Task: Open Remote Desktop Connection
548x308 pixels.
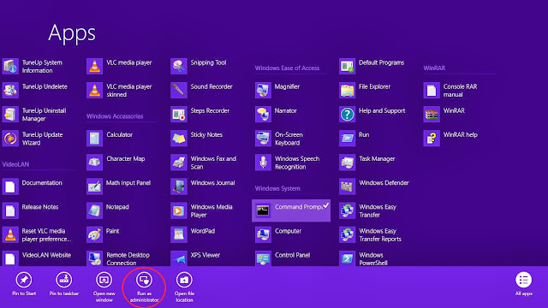Action: (118, 258)
